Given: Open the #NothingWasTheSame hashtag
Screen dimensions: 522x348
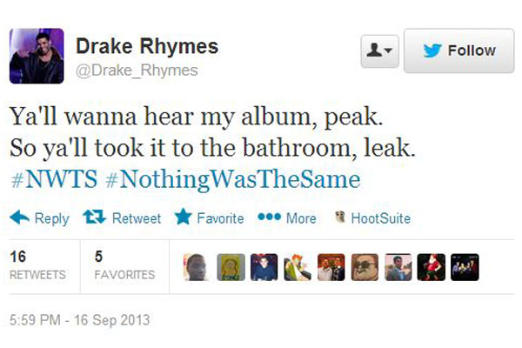Looking at the screenshot, I should coord(232,180).
